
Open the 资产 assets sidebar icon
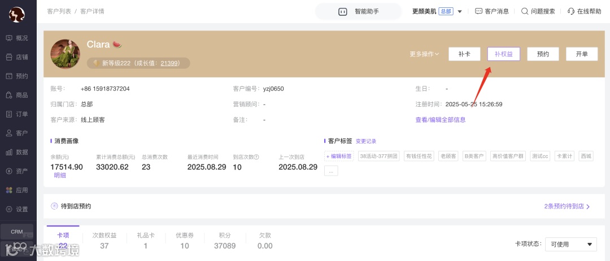pyautogui.click(x=9, y=171)
